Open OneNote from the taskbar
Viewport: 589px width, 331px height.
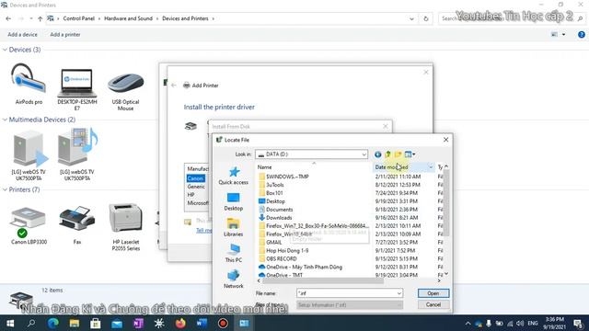point(138,323)
